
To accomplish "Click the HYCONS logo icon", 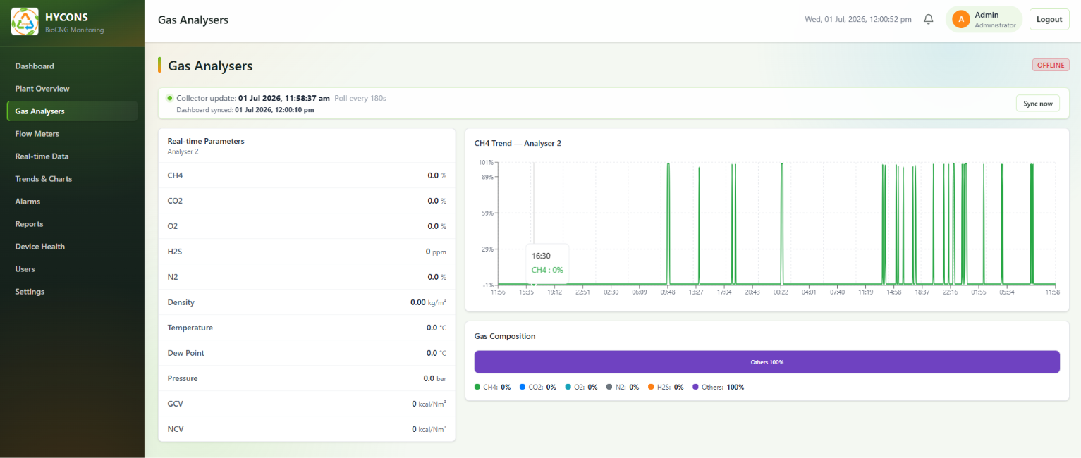I will point(25,21).
